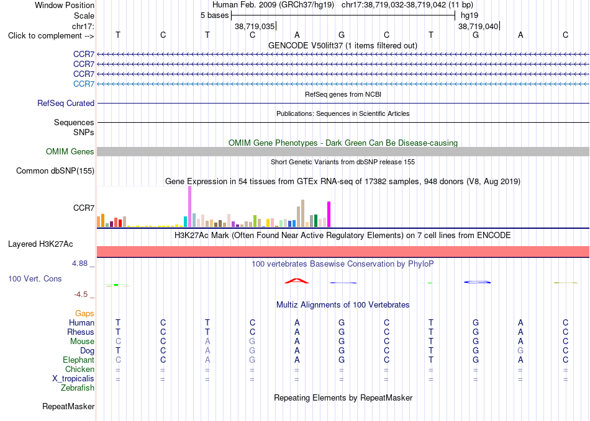Click the RepeatMasker track label

click(68, 406)
